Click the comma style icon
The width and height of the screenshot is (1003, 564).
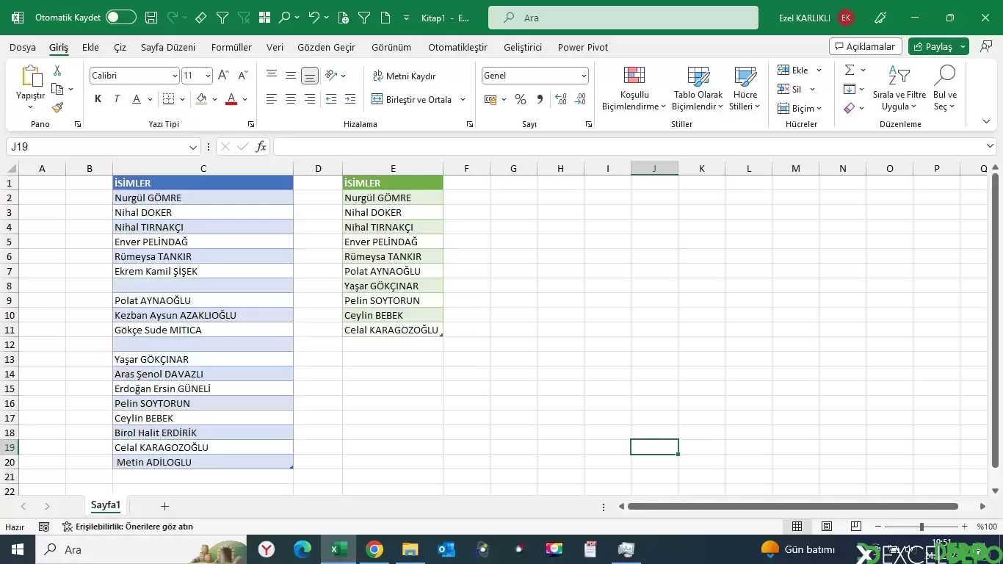coord(540,99)
